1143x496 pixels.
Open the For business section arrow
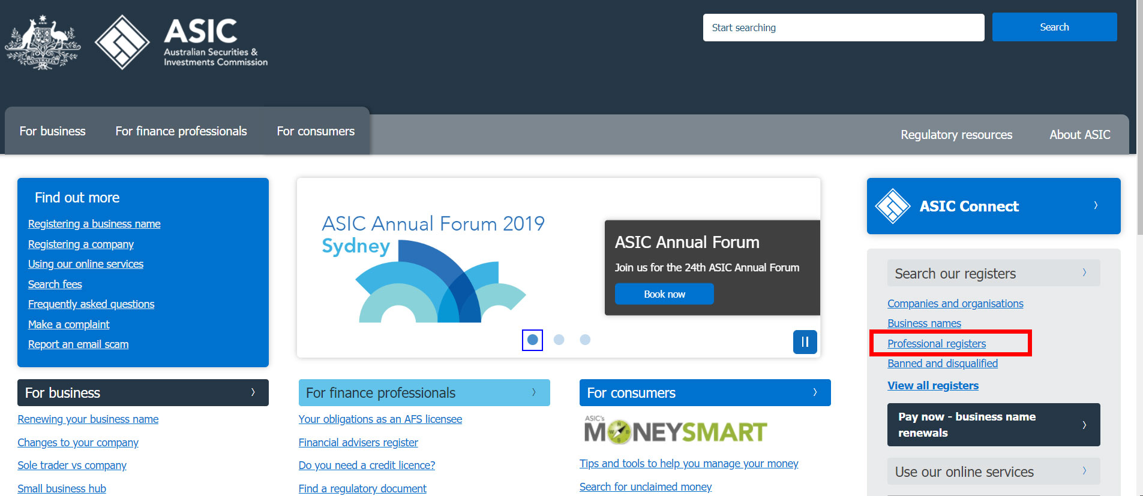[x=253, y=392]
